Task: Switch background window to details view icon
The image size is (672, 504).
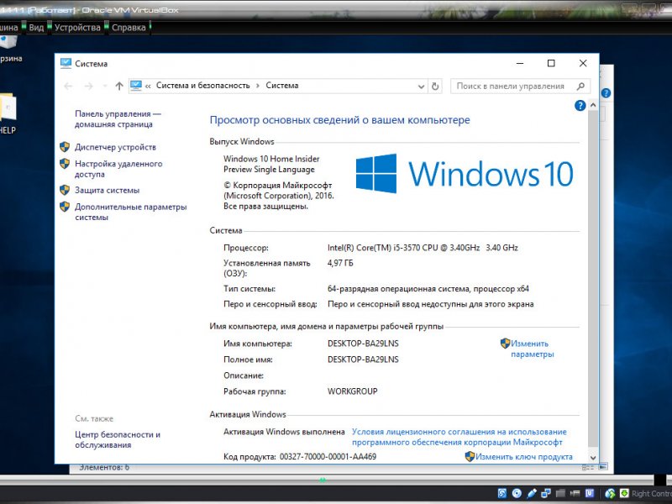Action: pos(587,468)
